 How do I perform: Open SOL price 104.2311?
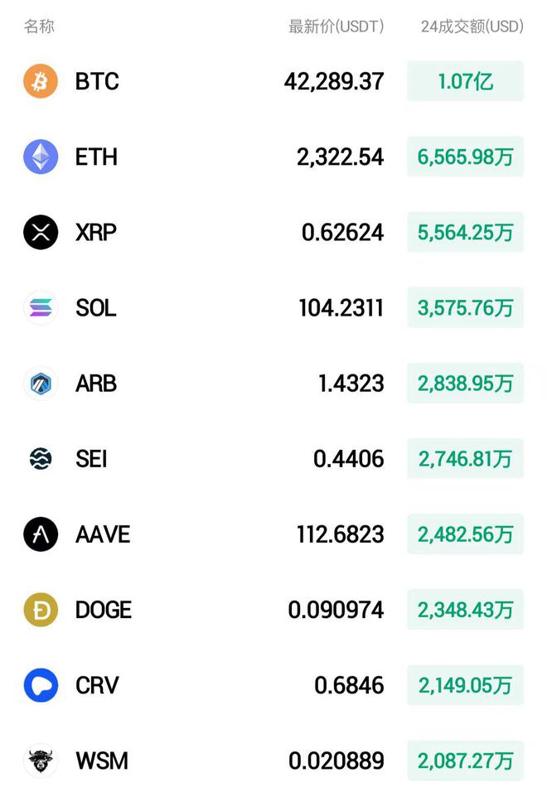341,307
